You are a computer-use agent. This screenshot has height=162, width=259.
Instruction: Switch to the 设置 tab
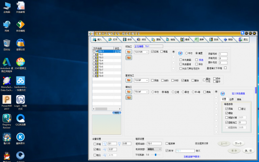pyautogui.click(x=224, y=99)
